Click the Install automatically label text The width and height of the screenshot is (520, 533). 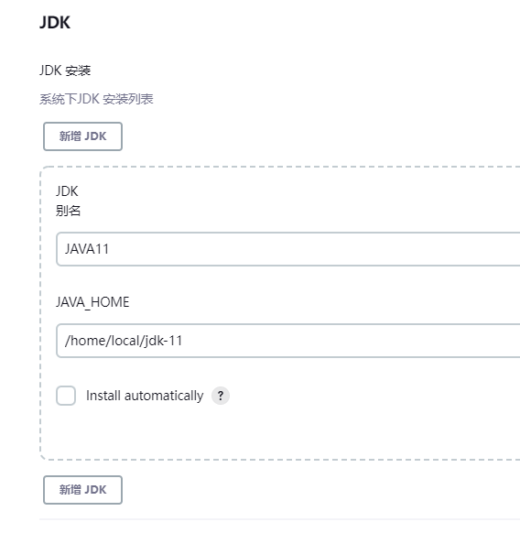(x=145, y=396)
